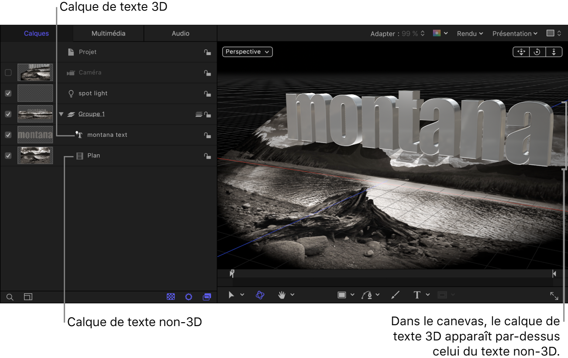568x358 pixels.
Task: Uncheck the Plan layer visibility
Action: tap(8, 156)
